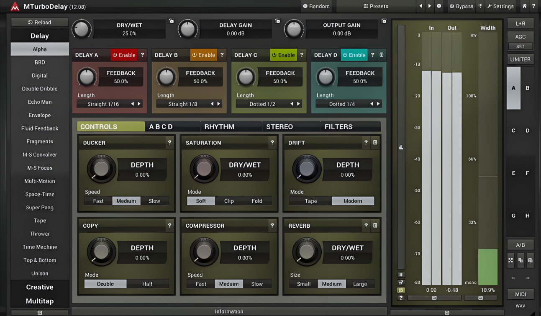Image resolution: width=541 pixels, height=316 pixels.
Task: Open Delay B help question mark
Action: [x=222, y=55]
